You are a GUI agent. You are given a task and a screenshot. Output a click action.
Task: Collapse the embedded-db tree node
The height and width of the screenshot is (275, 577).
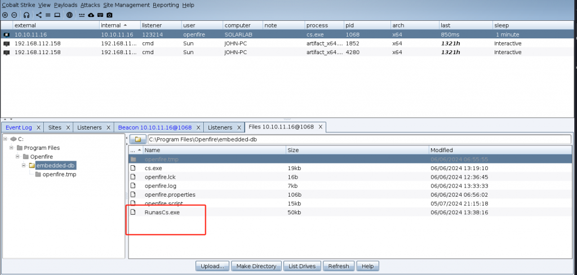[24, 166]
